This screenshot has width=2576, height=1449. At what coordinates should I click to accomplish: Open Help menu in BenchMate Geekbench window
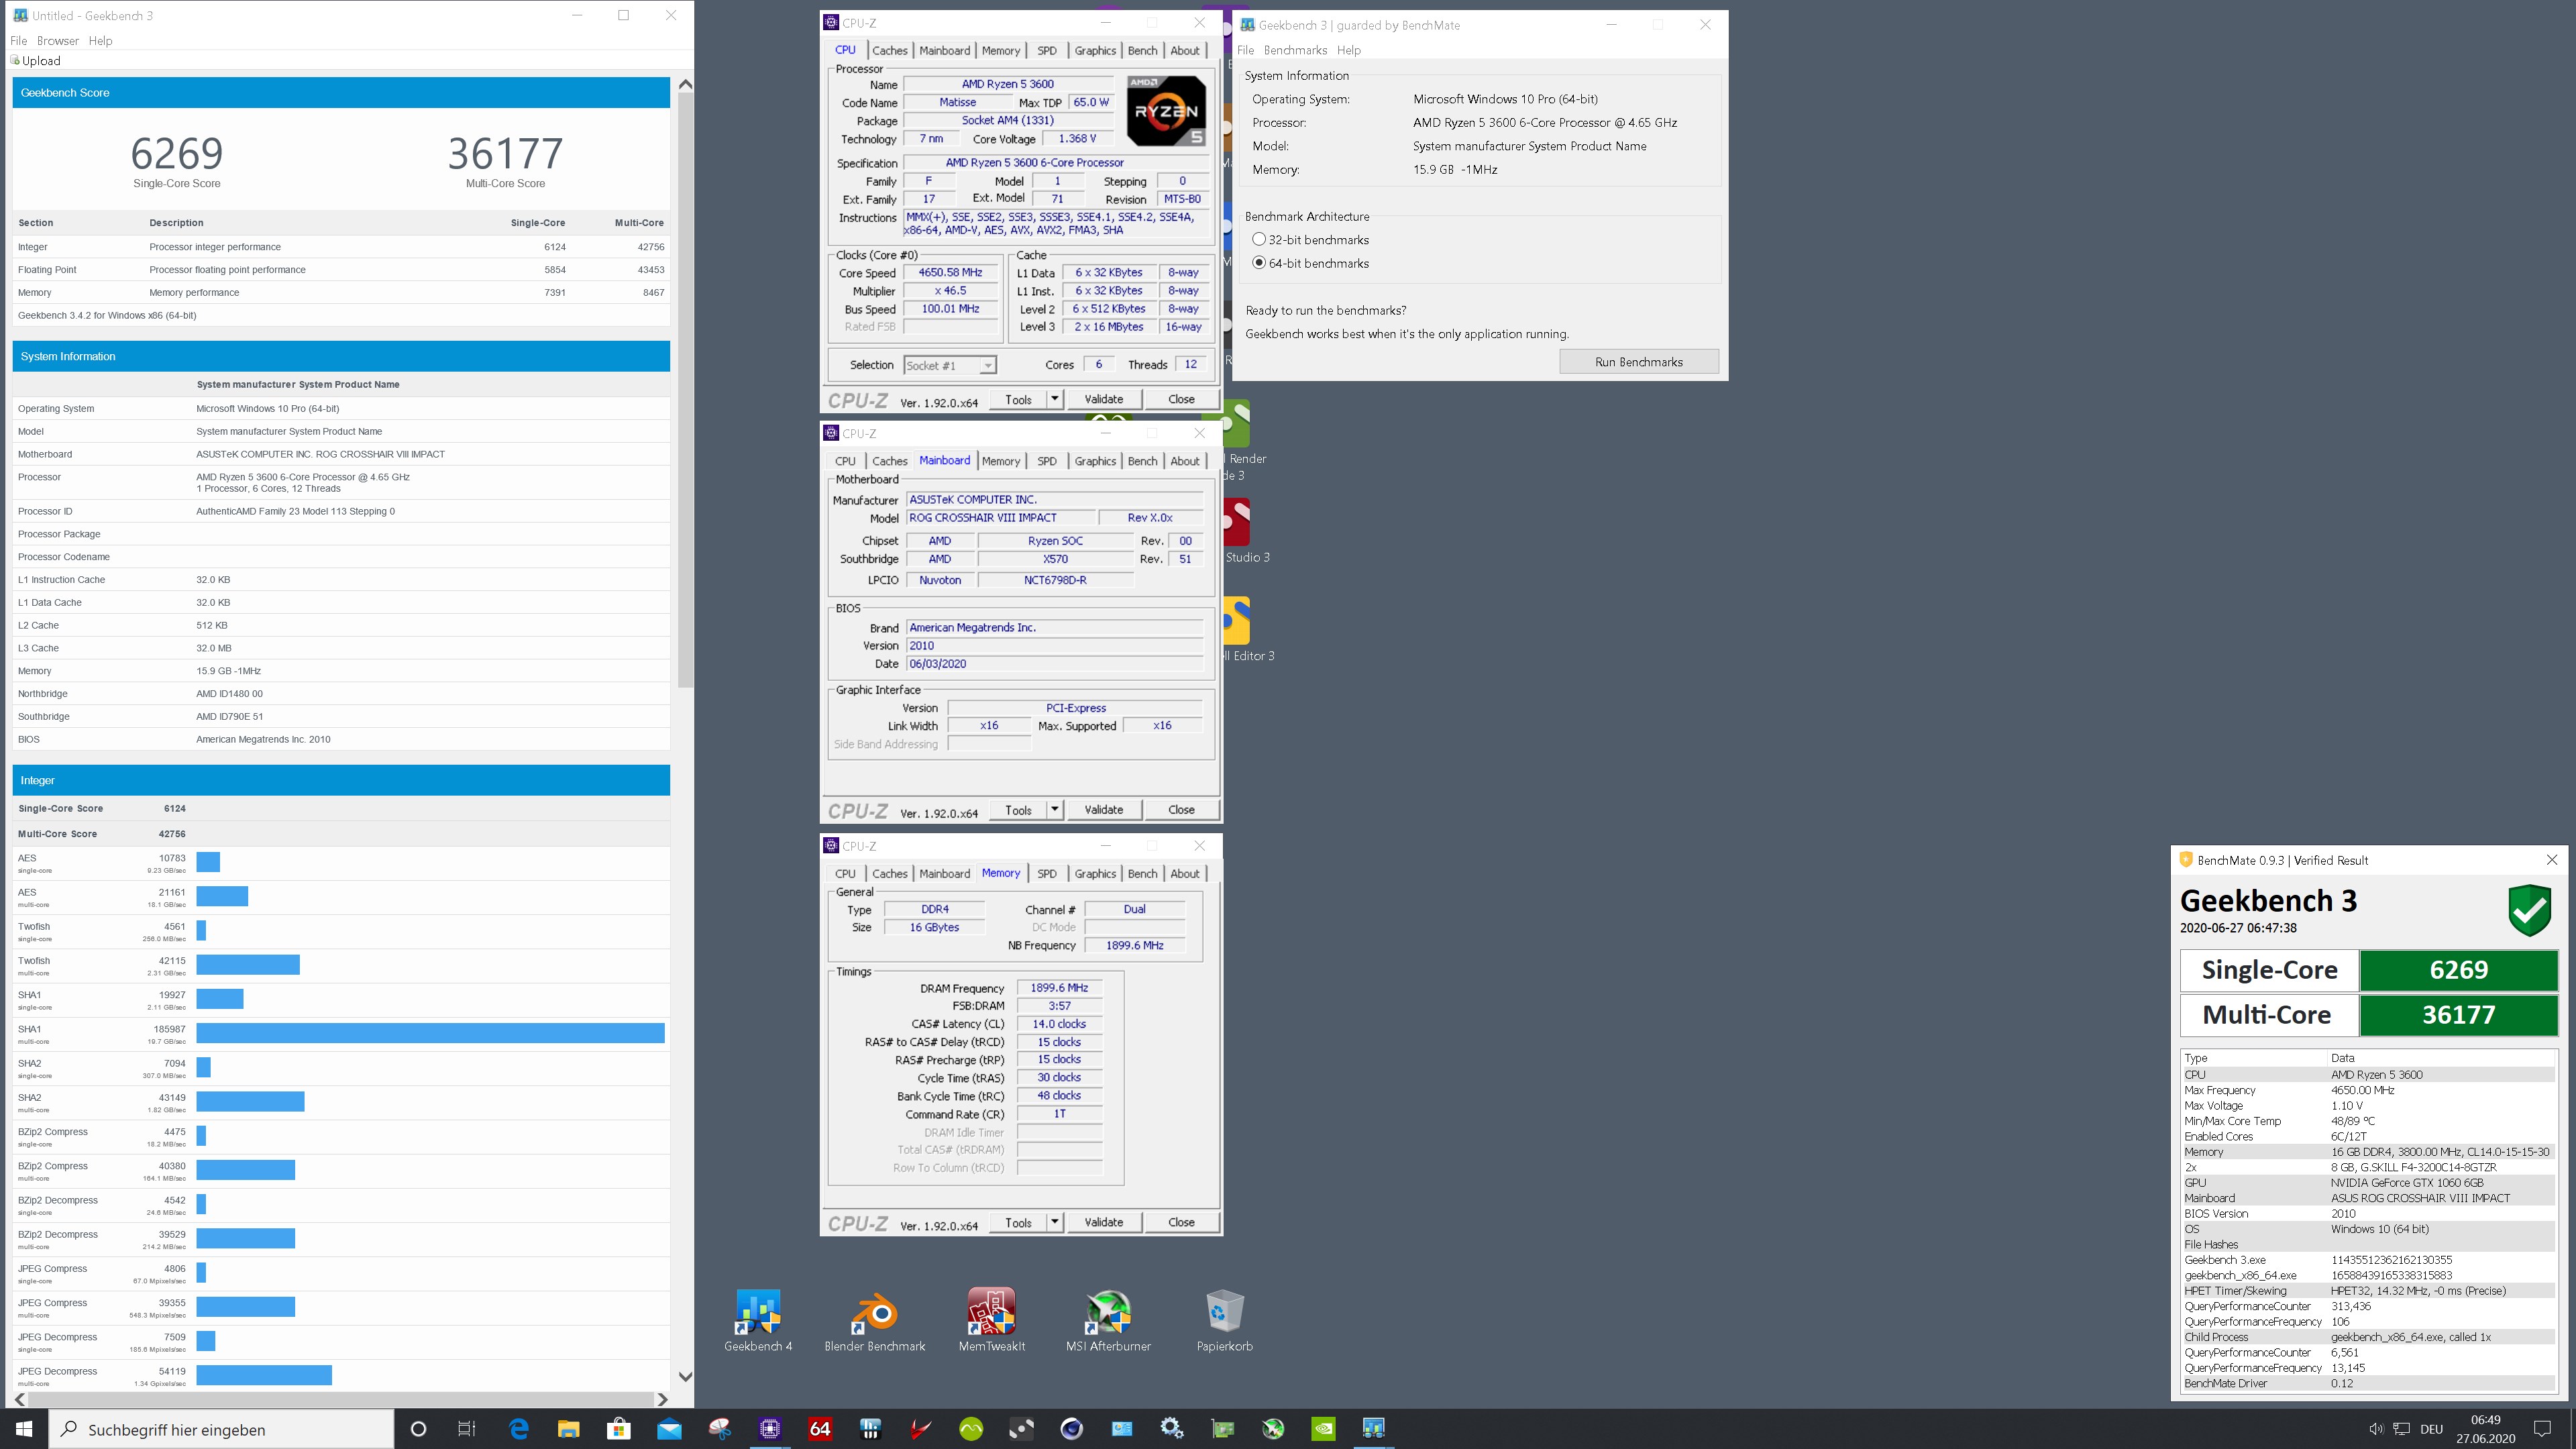pos(1348,50)
